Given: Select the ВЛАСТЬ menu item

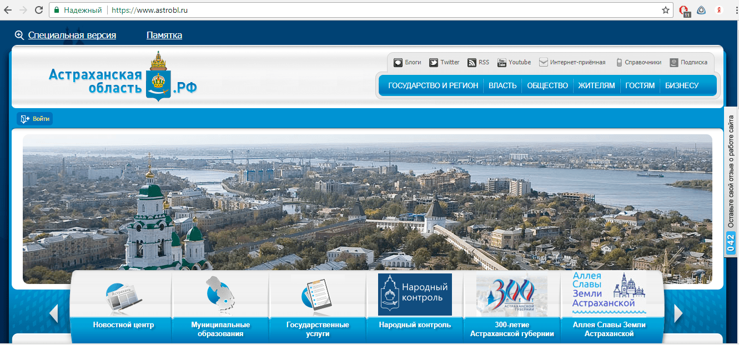Looking at the screenshot, I should [x=502, y=85].
